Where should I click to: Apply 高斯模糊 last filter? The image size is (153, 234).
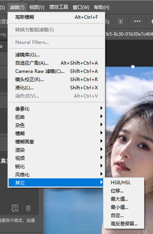click(x=57, y=17)
